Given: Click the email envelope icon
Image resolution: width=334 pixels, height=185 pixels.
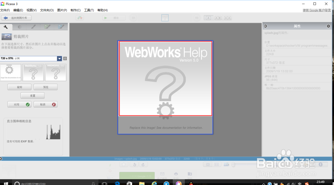Looking at the screenshot, I should (162, 174).
